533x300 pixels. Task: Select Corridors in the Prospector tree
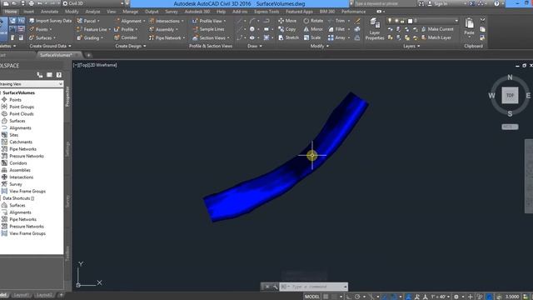(18, 163)
